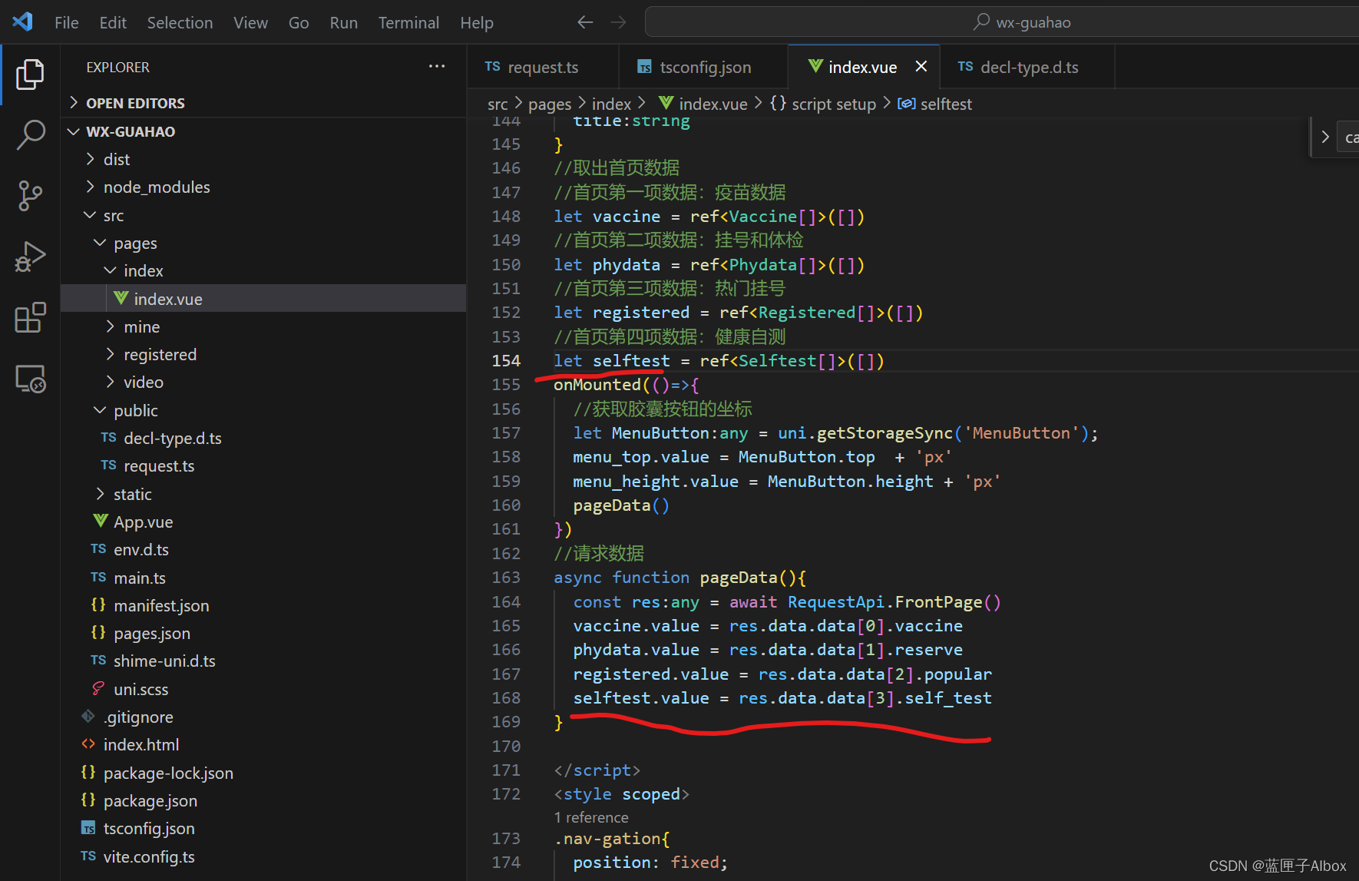Viewport: 1359px width, 881px height.
Task: Click the JSON braces icon of manifest.json
Action: 98,605
